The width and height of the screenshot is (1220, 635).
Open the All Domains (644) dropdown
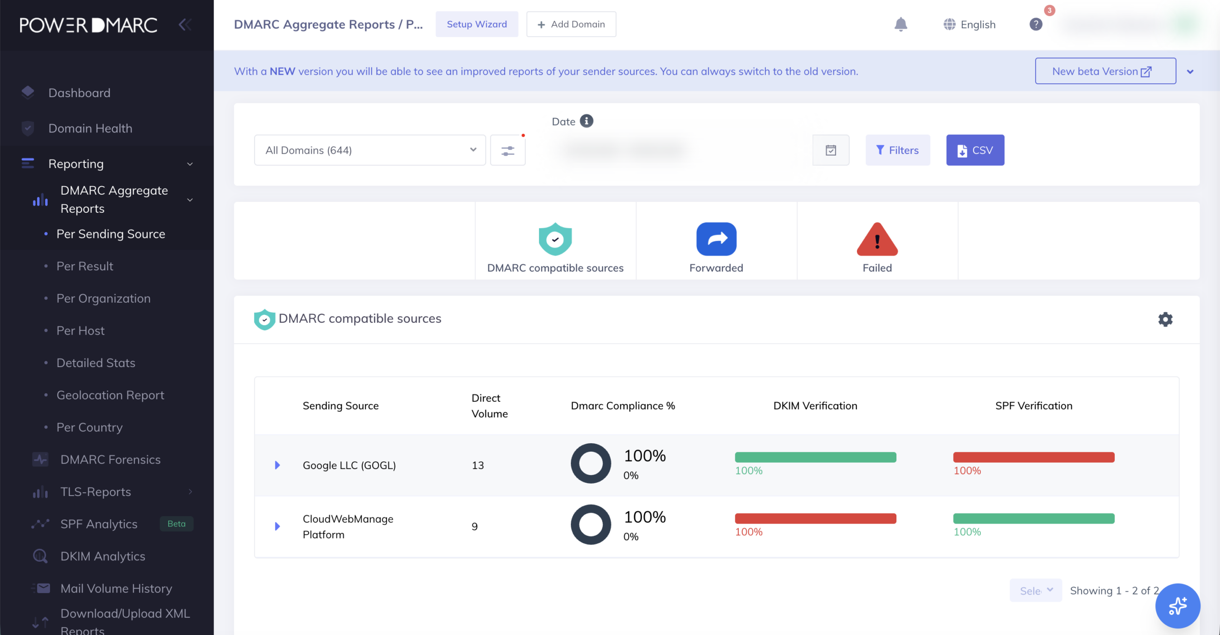[370, 150]
